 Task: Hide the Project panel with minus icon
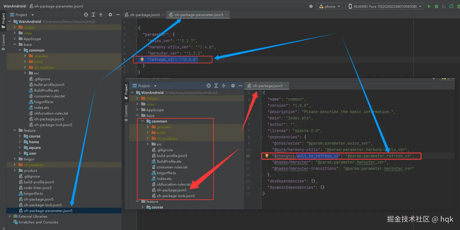tap(118, 15)
